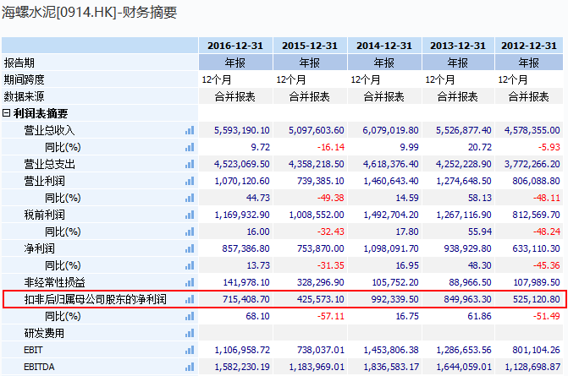Click pretax growth value 55.94
The height and width of the screenshot is (376, 568).
click(x=480, y=232)
